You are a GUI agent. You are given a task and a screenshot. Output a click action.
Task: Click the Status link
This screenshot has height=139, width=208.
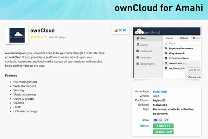click(144, 126)
